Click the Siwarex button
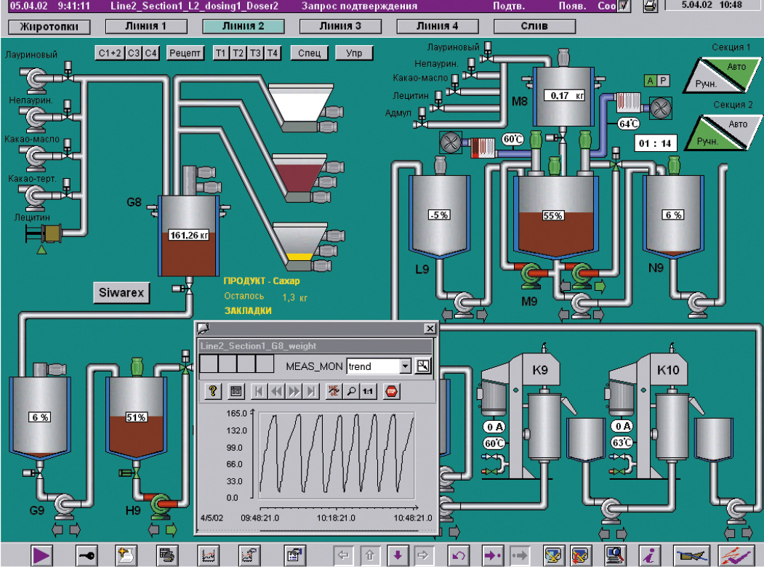 pyautogui.click(x=123, y=293)
